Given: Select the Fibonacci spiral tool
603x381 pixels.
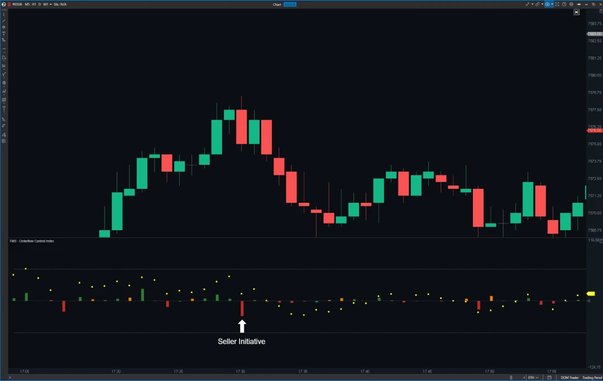Looking at the screenshot, I should coord(4,83).
